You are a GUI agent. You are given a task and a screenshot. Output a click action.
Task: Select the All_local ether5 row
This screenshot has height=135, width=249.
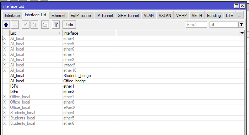tap(123, 44)
